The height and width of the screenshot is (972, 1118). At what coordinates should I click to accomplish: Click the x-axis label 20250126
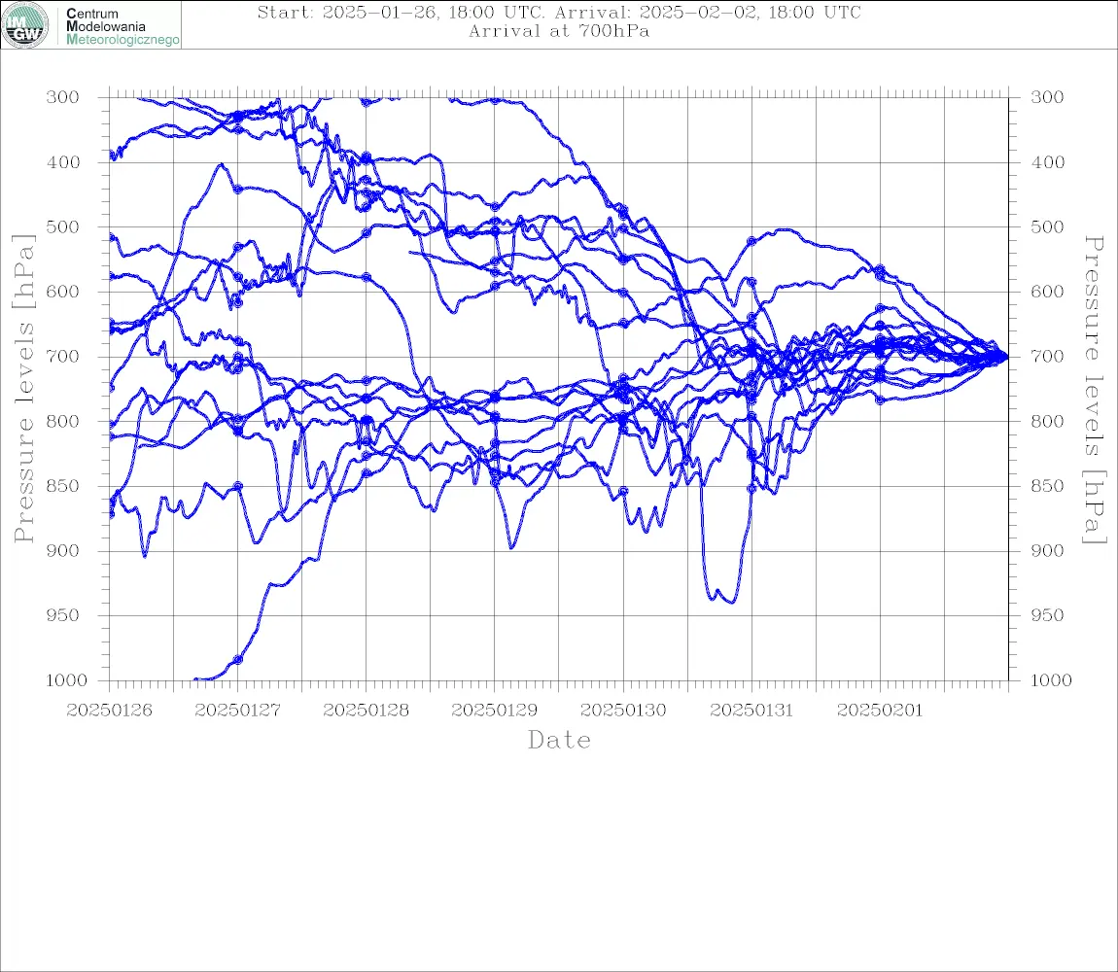(x=109, y=711)
